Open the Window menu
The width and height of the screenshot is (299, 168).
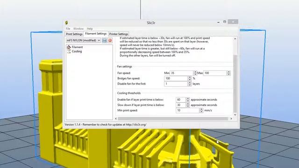click(78, 28)
